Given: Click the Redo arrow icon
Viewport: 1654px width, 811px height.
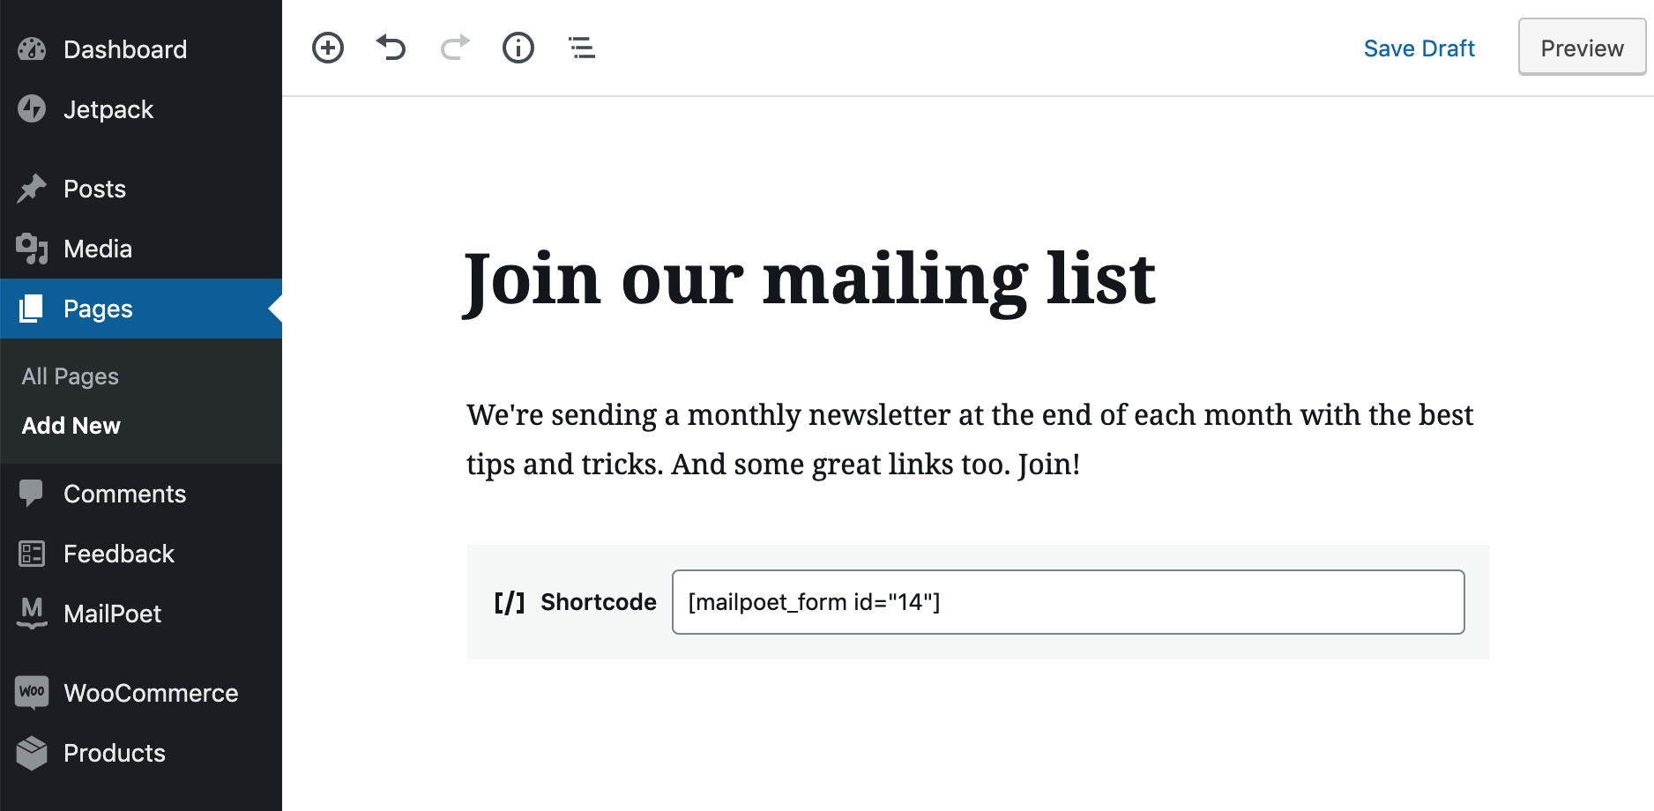Looking at the screenshot, I should point(455,48).
